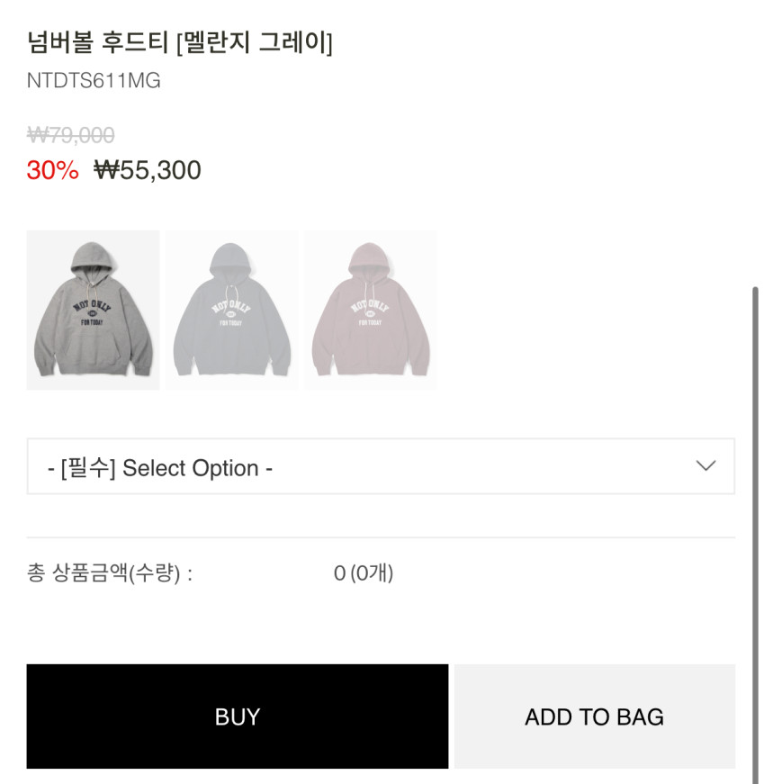
Task: Select the melange gray hoodie thumbnail
Action: click(93, 310)
